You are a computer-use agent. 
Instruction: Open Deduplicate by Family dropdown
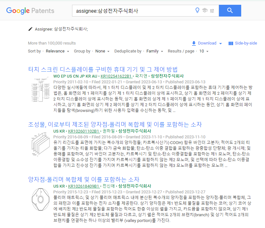click(155, 51)
